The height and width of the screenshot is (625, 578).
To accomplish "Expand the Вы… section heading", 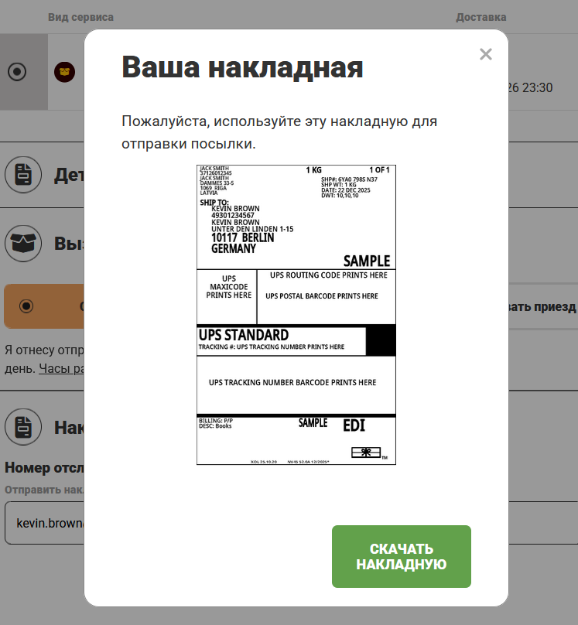I will point(69,244).
